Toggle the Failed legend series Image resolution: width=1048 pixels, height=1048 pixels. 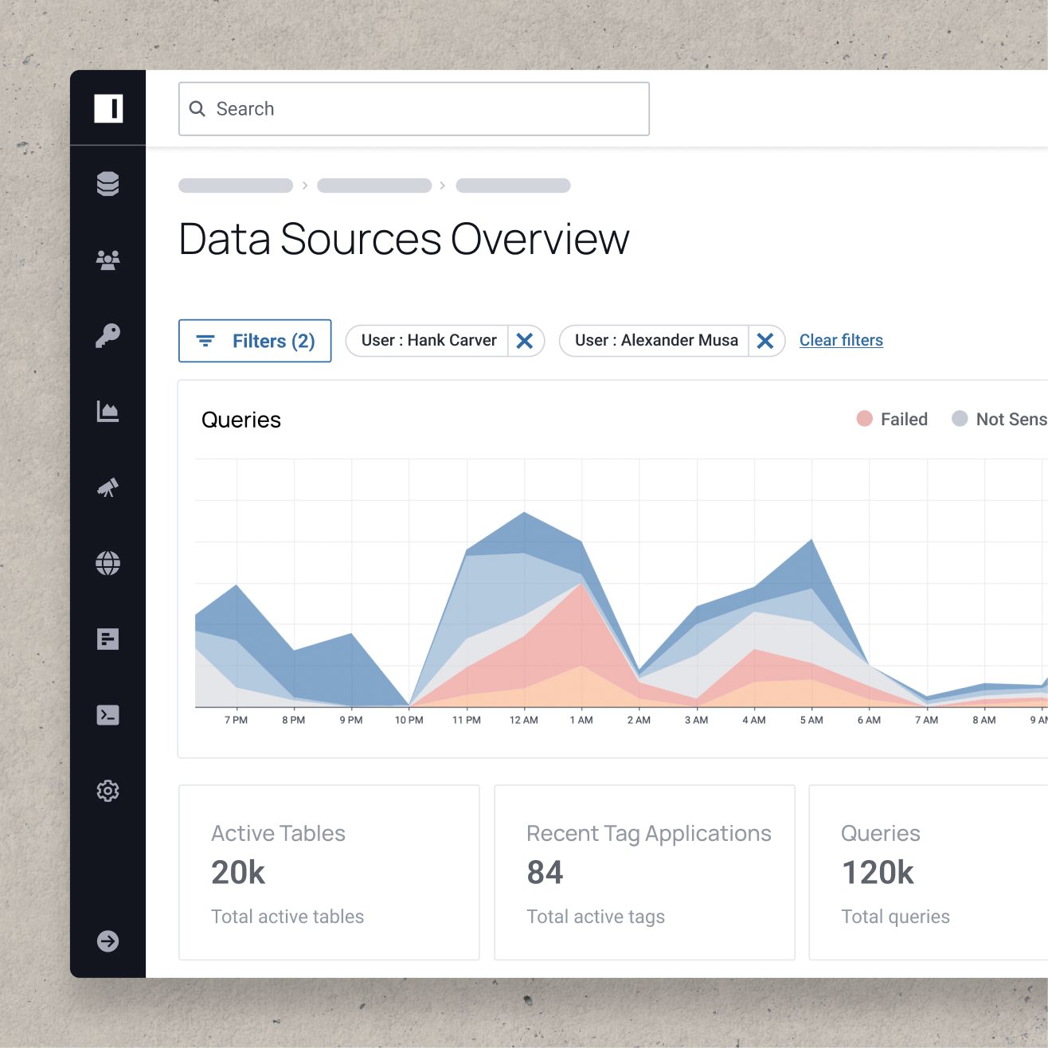point(892,419)
